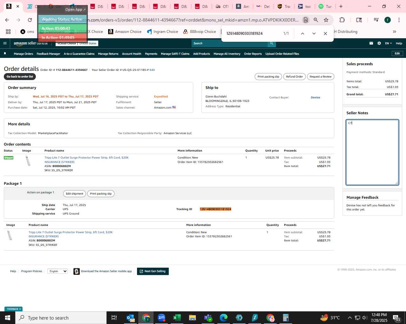Screen dimensions: 406x324
Task: Open the Seller Central mail icon
Action: coord(371,43)
